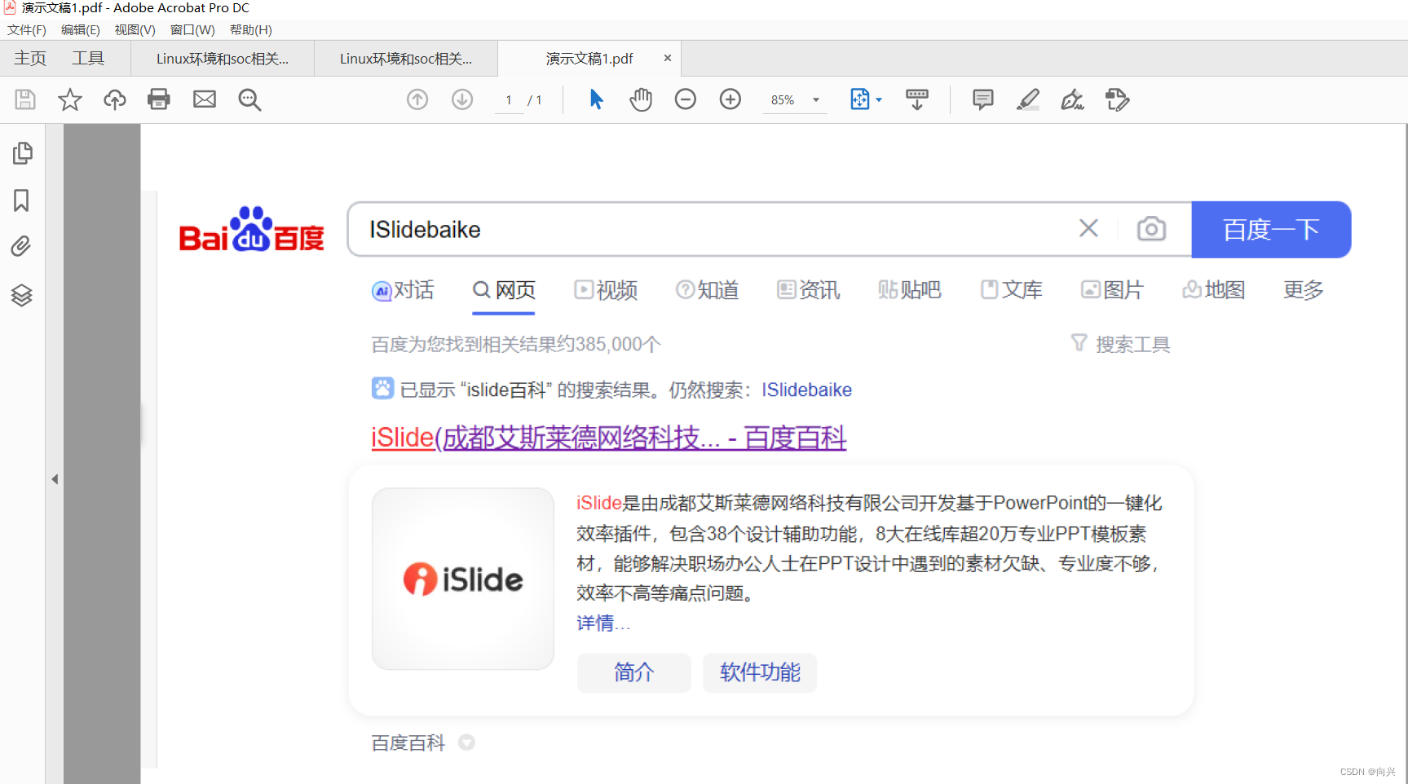Open the 文件(F) menu
Viewport: 1408px width, 784px height.
pos(27,30)
